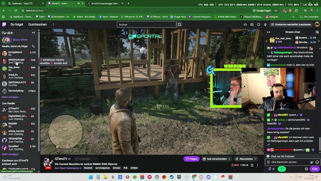Click the green rewards button

pyautogui.click(x=282, y=169)
